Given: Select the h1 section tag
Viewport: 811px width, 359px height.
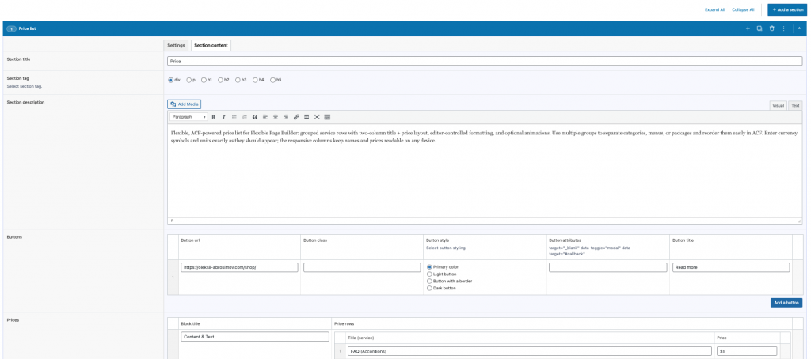Looking at the screenshot, I should (x=204, y=80).
